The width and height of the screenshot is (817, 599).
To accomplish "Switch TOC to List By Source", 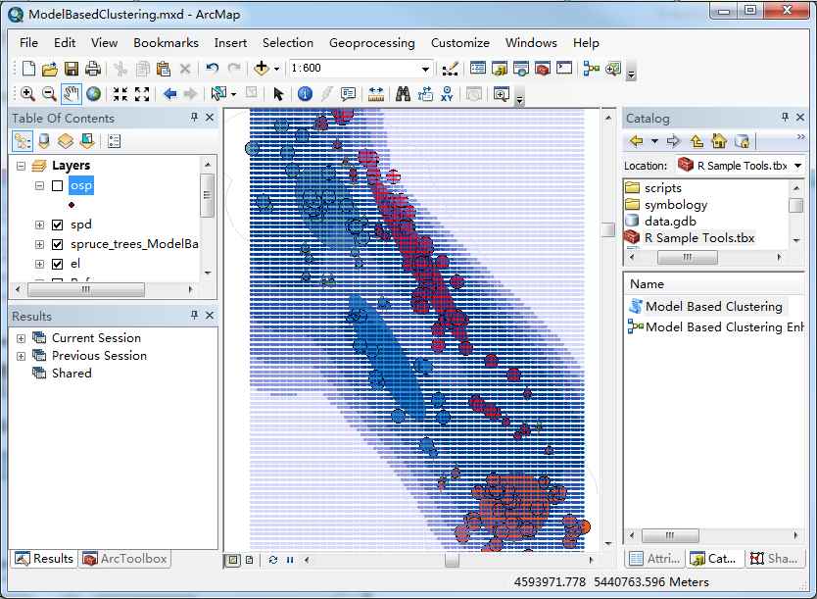I will [44, 141].
